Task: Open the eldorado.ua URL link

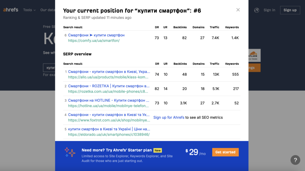Action: pos(109,135)
